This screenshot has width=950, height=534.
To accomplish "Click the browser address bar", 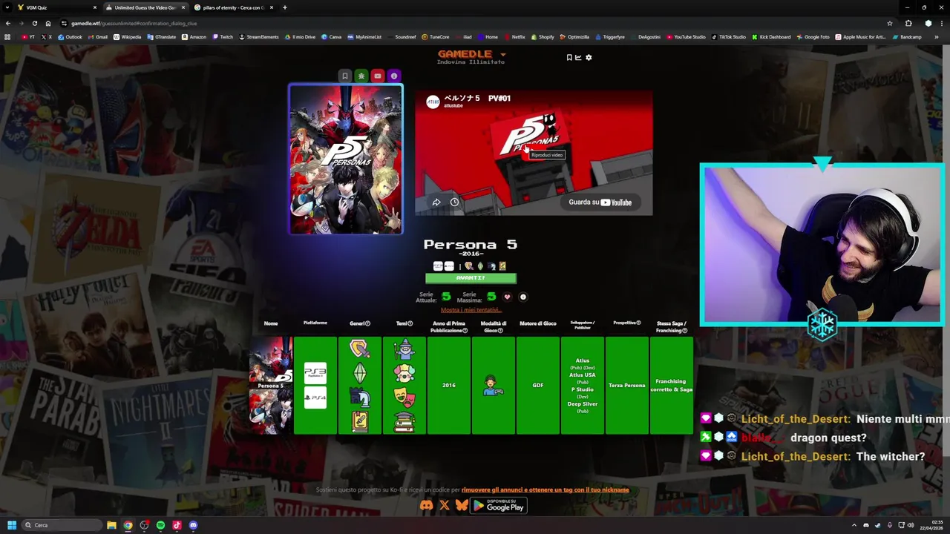I will coord(471,23).
